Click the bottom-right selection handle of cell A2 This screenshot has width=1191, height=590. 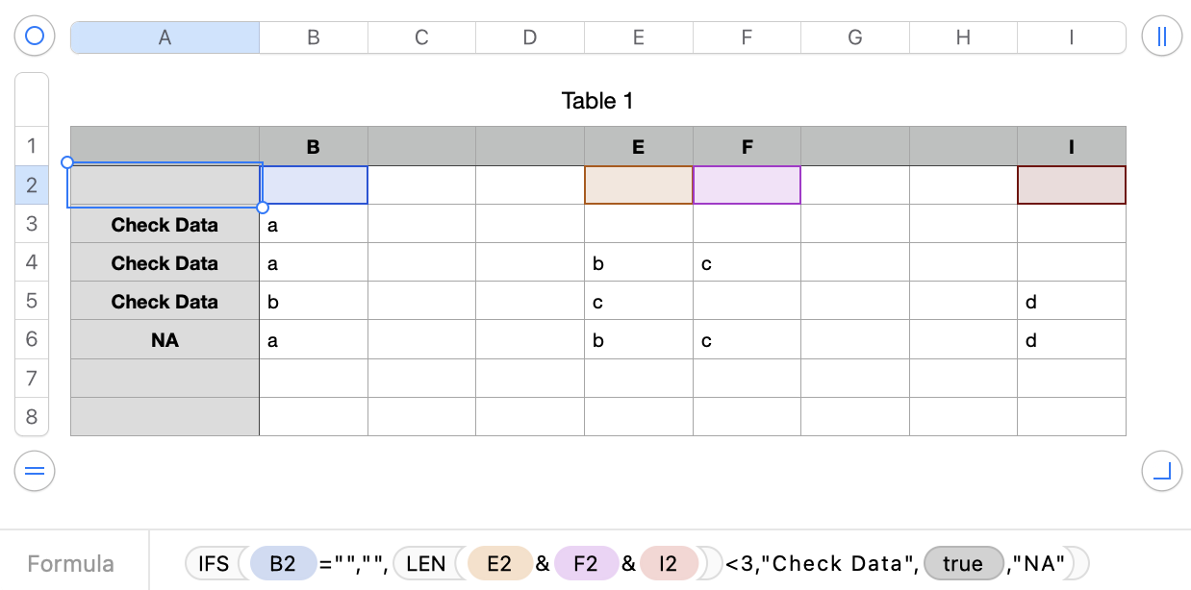pyautogui.click(x=263, y=207)
